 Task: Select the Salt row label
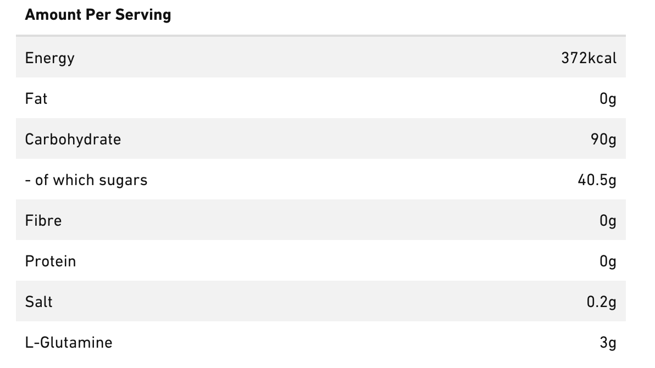pos(39,302)
